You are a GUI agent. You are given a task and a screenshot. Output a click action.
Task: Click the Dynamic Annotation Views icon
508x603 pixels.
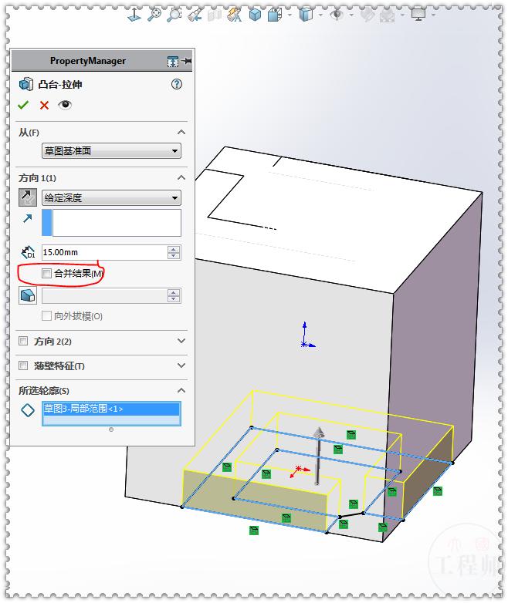tap(234, 15)
